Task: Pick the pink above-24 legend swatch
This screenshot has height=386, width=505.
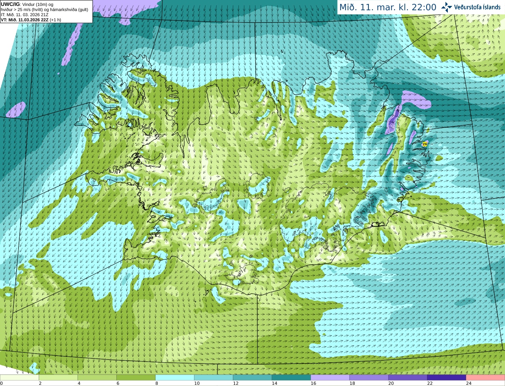Action: [486, 378]
